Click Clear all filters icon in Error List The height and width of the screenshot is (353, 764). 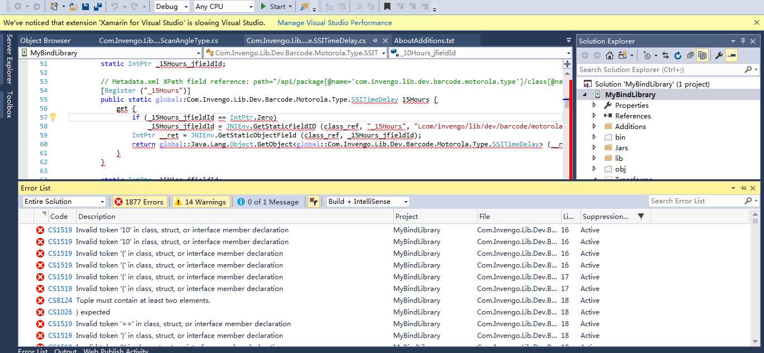coord(313,202)
